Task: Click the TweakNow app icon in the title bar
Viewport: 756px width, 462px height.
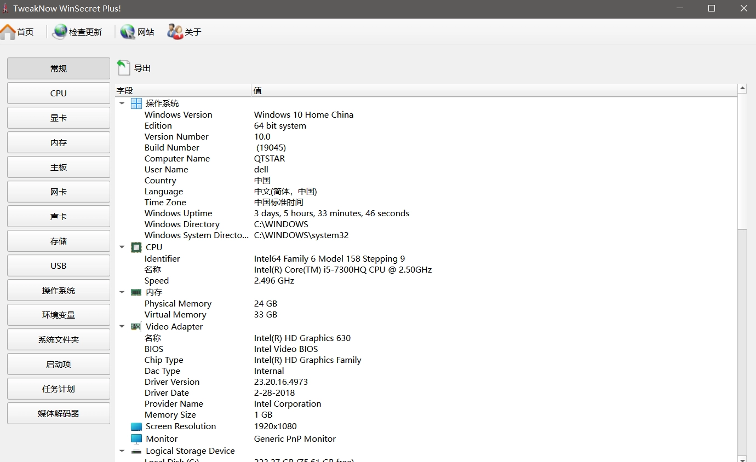Action: [5, 8]
